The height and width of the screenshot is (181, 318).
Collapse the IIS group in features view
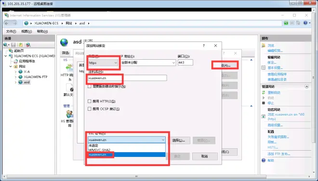(252, 60)
